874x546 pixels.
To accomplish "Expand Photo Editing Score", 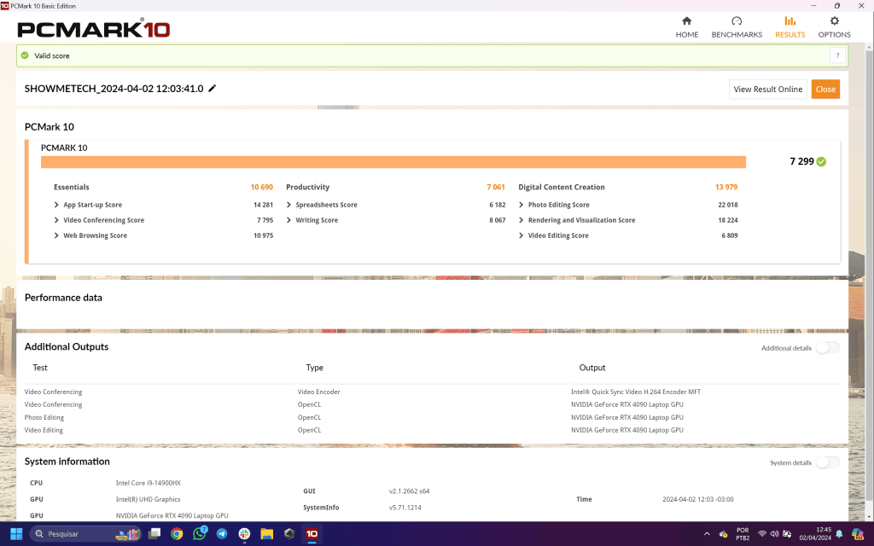I will pyautogui.click(x=521, y=205).
